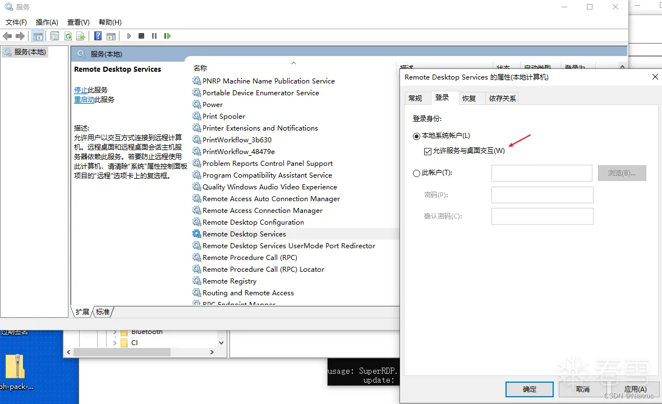The image size is (662, 404).
Task: Click the gear icon beside PNRP Machine Name Publication Service
Action: click(196, 81)
